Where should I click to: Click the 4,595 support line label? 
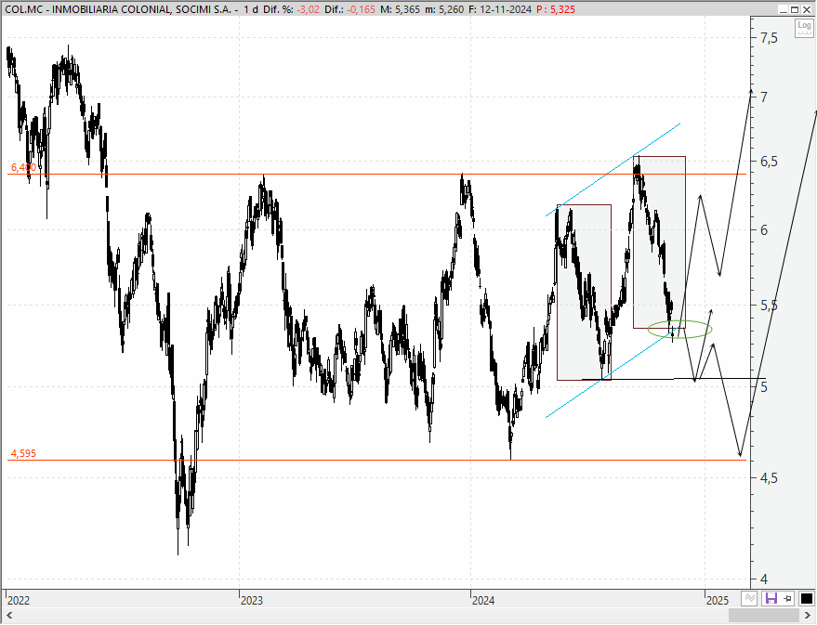[23, 453]
